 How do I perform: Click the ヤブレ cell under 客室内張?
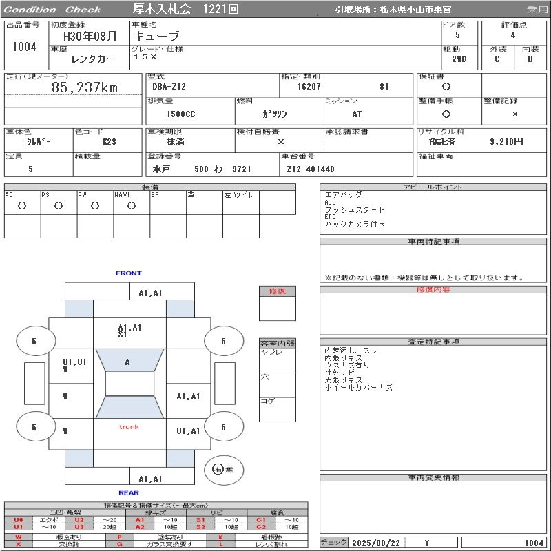point(278,360)
